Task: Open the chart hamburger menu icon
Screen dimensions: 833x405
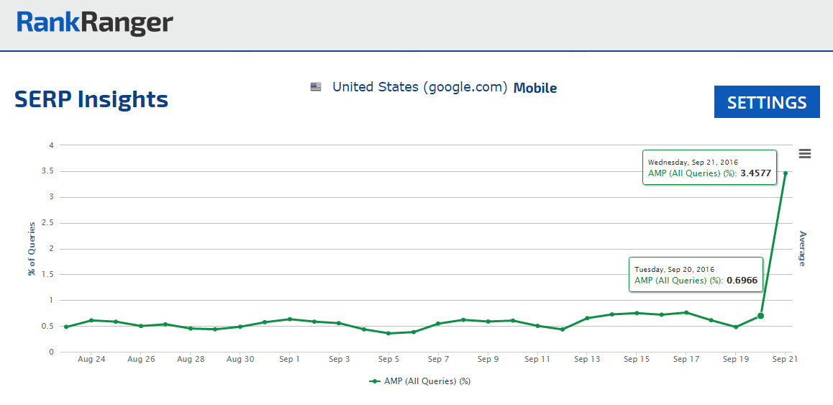Action: pos(805,153)
